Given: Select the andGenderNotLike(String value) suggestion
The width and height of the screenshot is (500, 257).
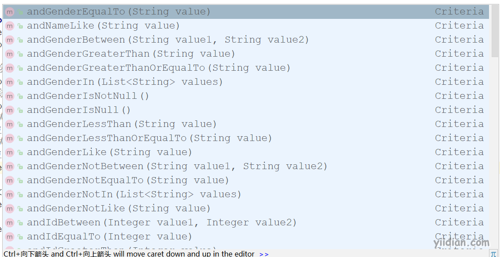Looking at the screenshot, I should point(246,208).
